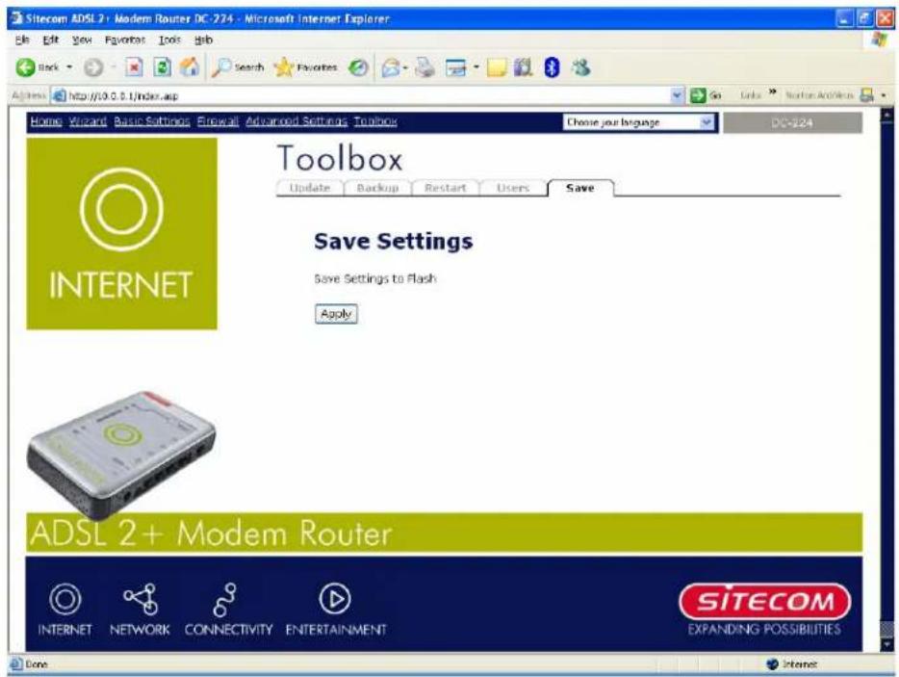Open the Advanced Settings link
The image size is (899, 677).
(x=296, y=121)
